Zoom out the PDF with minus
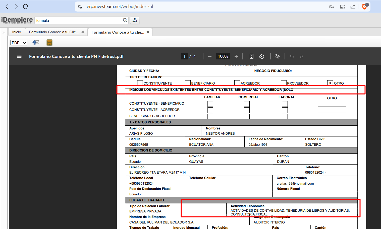Image resolution: width=381 pixels, height=229 pixels. (210, 56)
